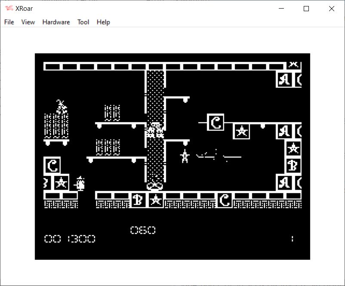The width and height of the screenshot is (345, 286).
Task: Click the player character in the elevator shaft
Action: [155, 129]
